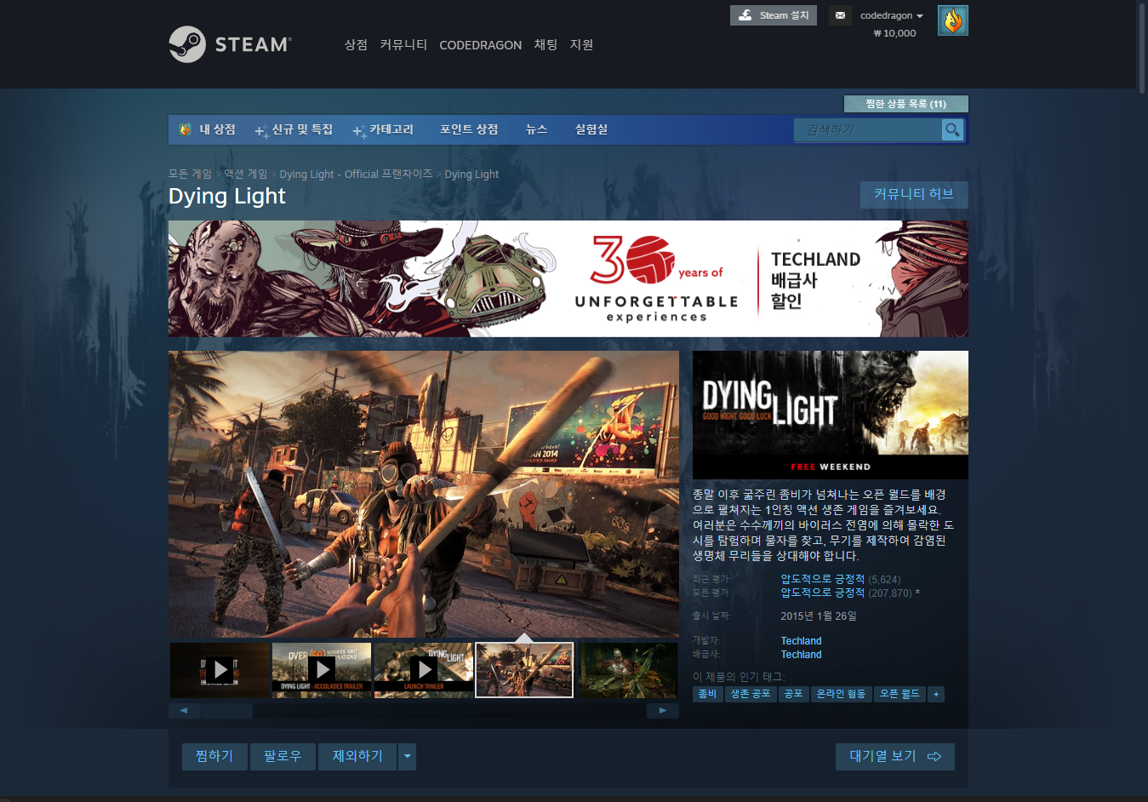Click the Dying Light breadcrumb link

pos(471,174)
